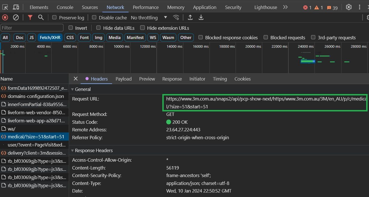
Task: Check Hide data URLs
Action: pos(98,28)
